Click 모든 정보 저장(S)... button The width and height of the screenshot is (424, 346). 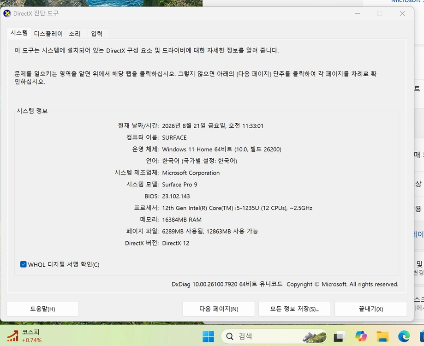click(295, 309)
